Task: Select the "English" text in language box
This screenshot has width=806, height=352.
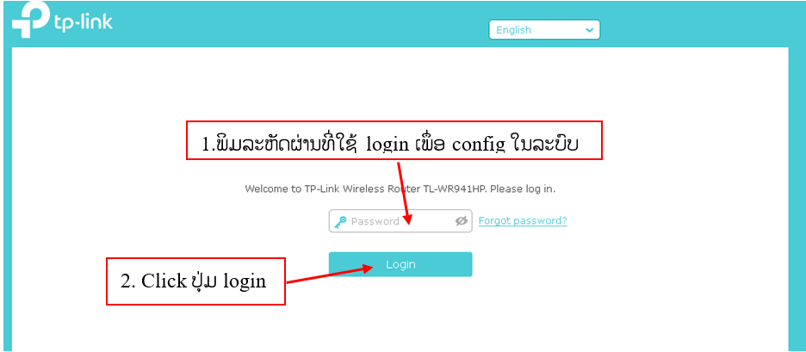Action: [513, 30]
